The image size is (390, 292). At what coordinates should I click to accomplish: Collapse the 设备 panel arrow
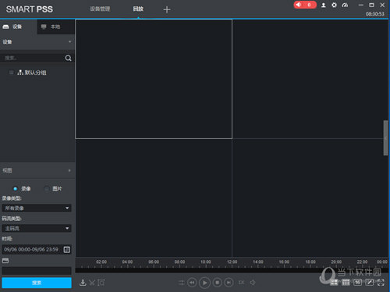(69, 41)
